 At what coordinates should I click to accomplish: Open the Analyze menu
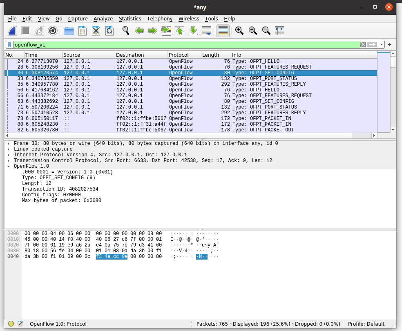pyautogui.click(x=103, y=19)
